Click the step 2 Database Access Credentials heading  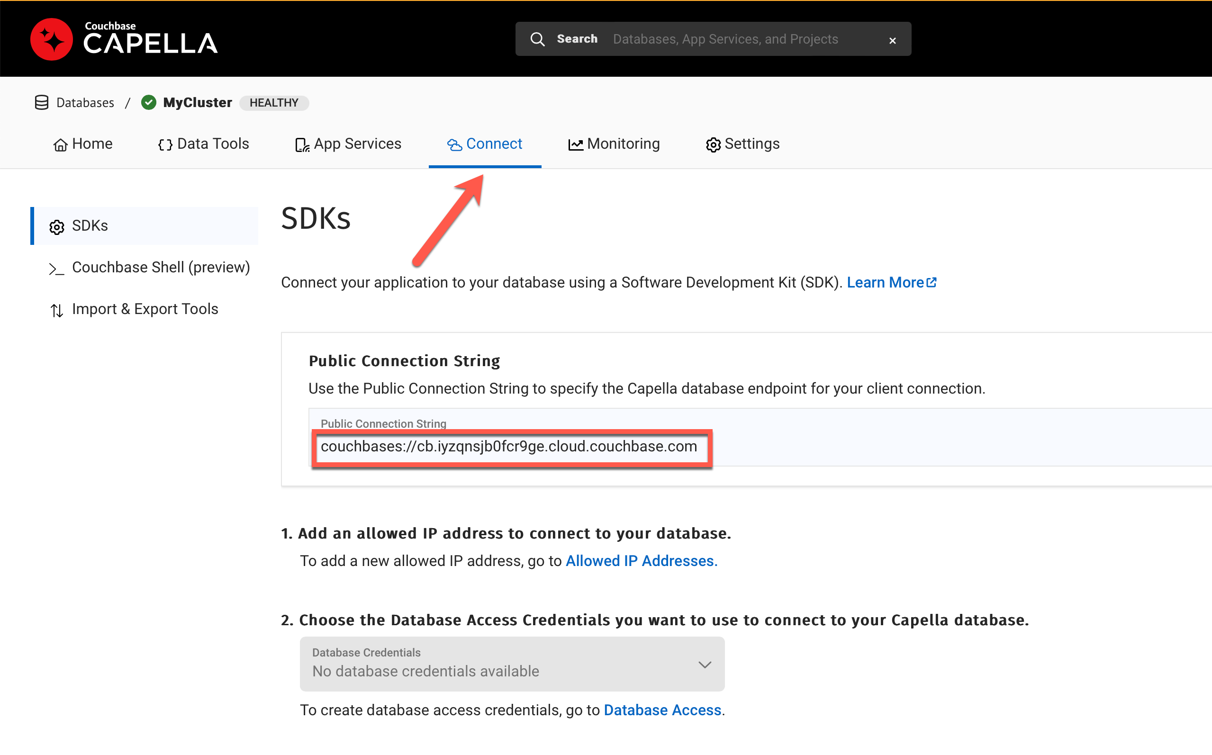[655, 620]
